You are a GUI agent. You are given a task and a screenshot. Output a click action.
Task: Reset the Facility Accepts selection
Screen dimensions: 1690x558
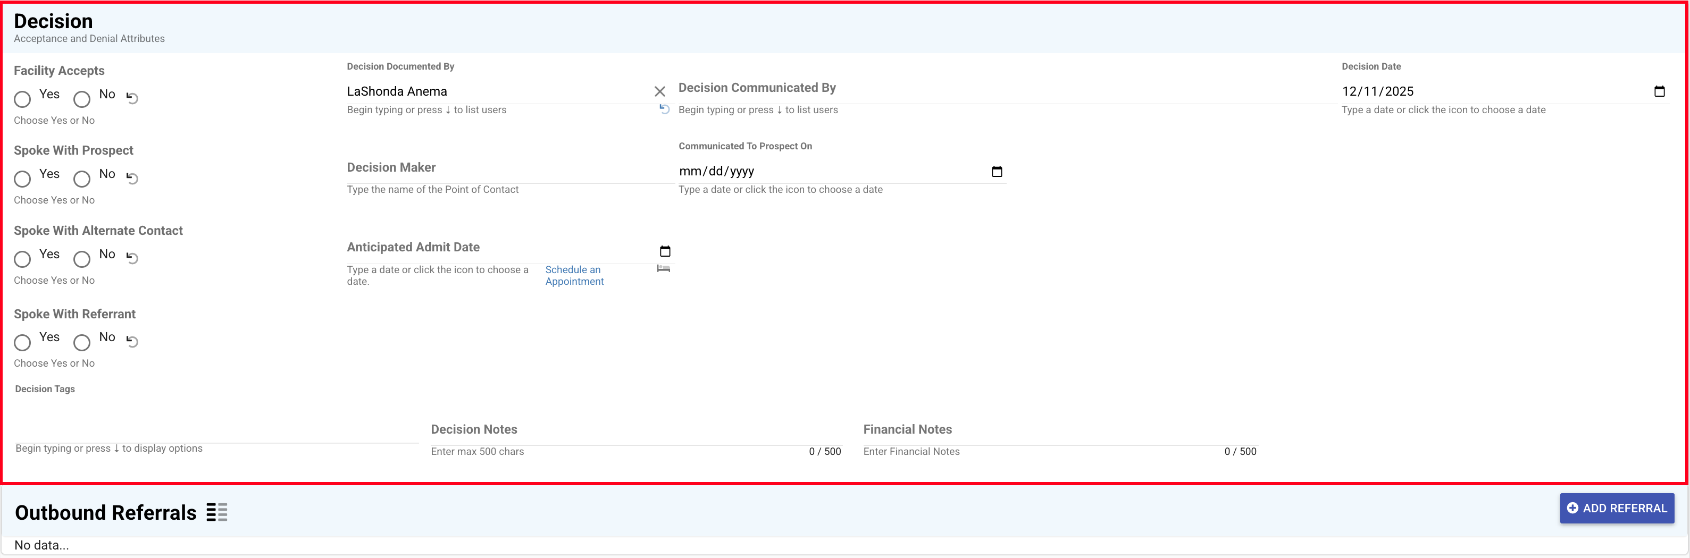pyautogui.click(x=132, y=98)
